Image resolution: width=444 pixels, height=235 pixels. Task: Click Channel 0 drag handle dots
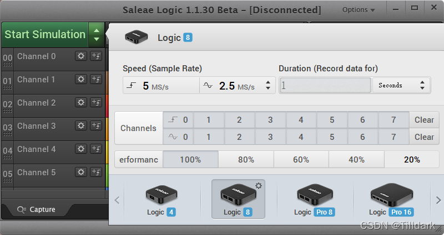[x=8, y=65]
